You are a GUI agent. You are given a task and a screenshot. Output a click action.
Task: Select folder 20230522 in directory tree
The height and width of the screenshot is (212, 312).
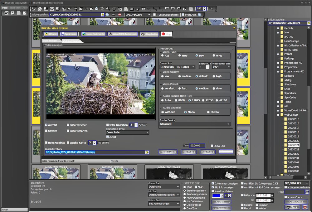293,149
